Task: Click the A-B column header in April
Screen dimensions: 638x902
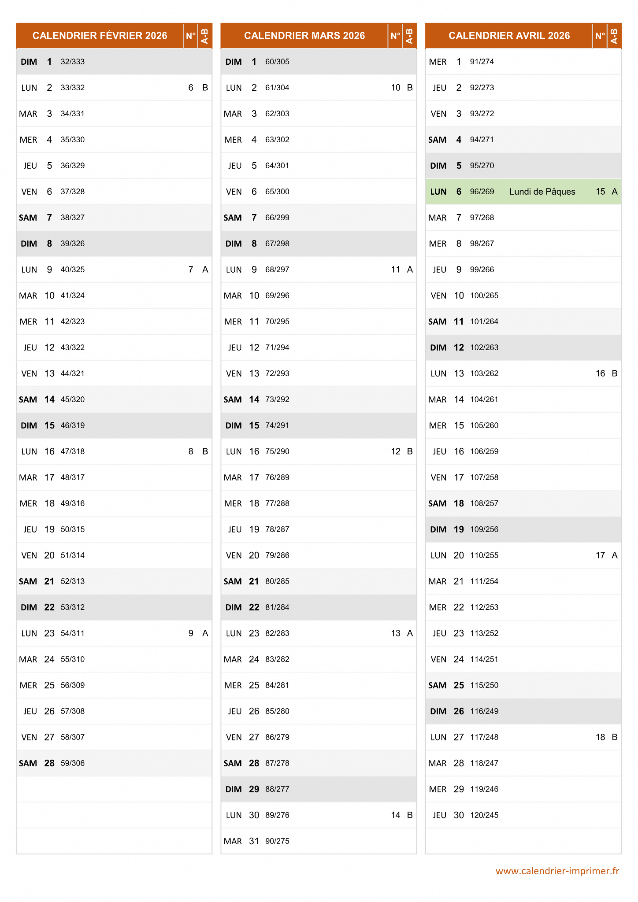Action: point(614,36)
